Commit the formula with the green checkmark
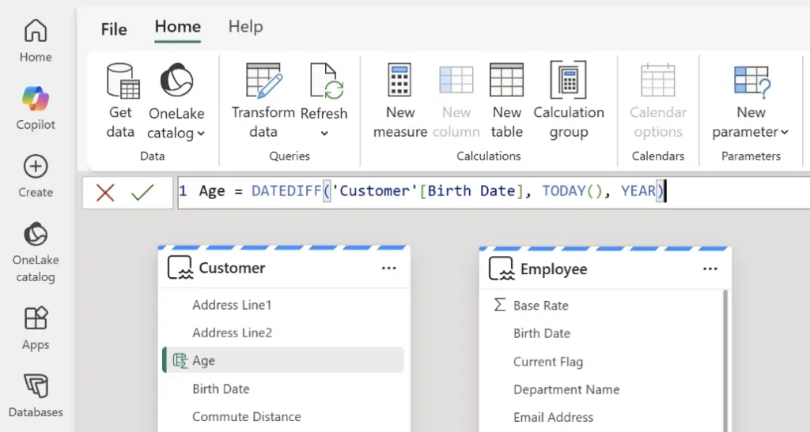 (x=142, y=192)
